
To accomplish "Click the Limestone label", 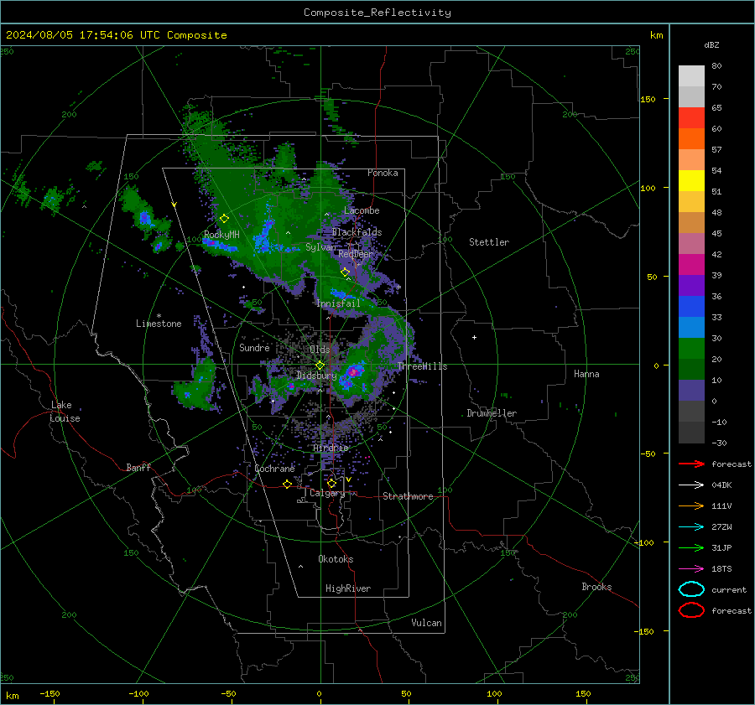I will [x=159, y=324].
